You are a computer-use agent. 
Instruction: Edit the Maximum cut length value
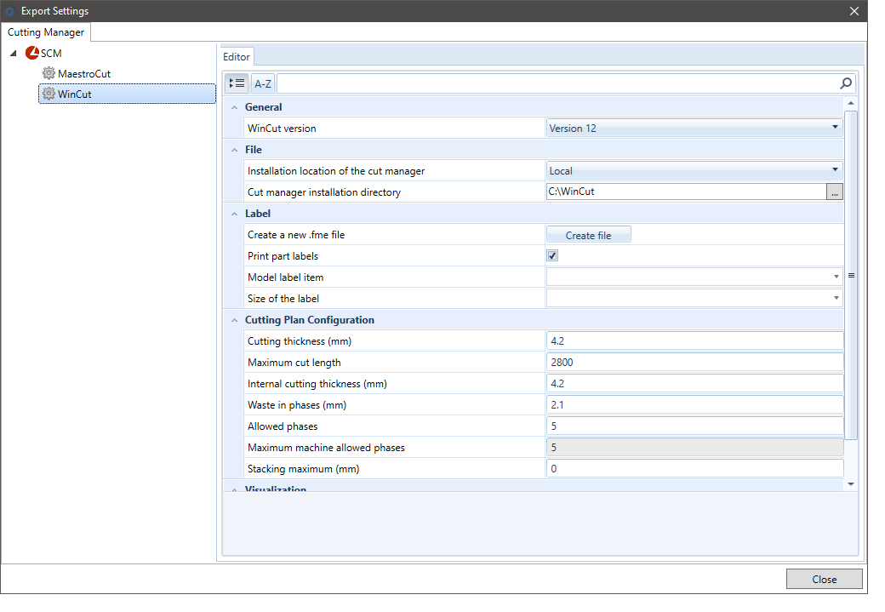[694, 363]
